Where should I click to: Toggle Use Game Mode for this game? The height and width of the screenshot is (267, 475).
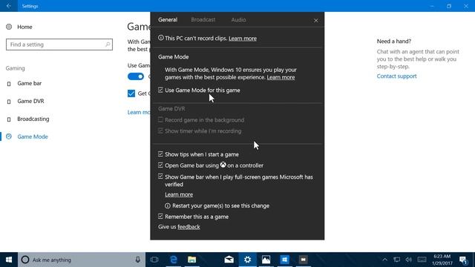click(160, 90)
